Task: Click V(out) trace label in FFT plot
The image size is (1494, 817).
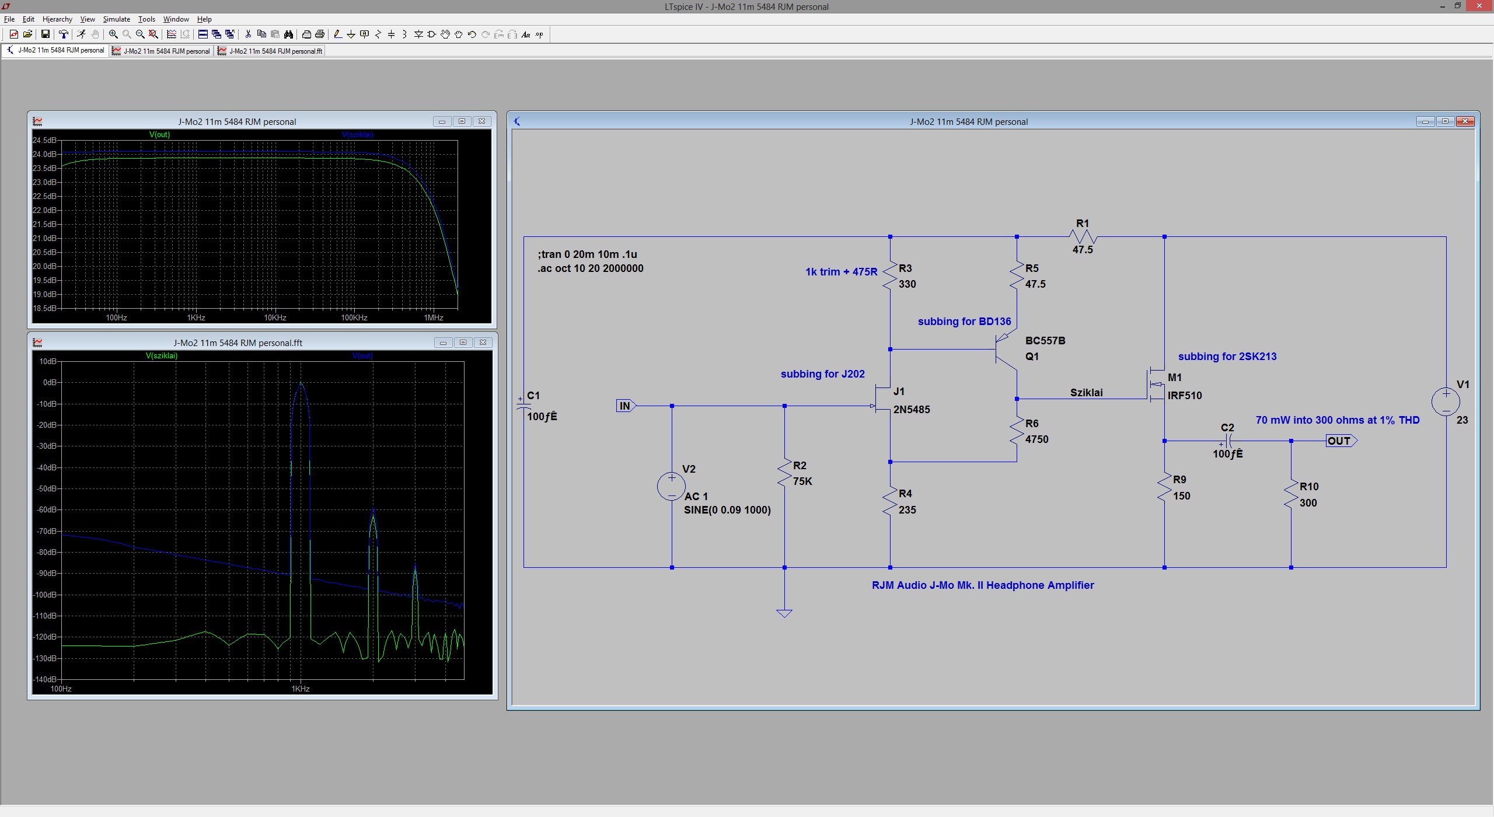Action: click(x=362, y=356)
